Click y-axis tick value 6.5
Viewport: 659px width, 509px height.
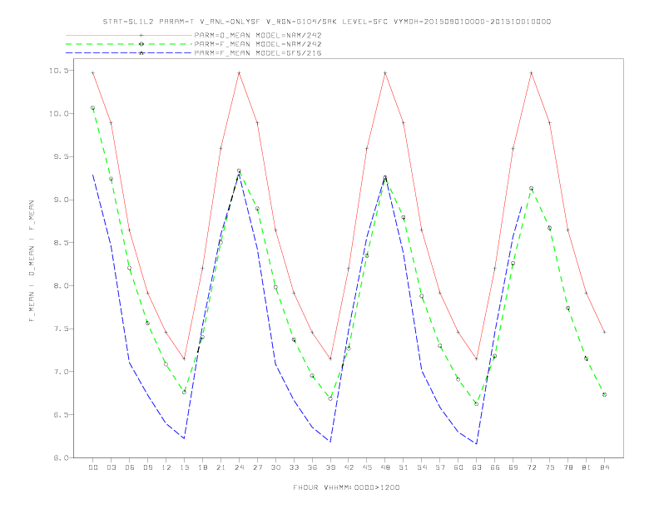61,414
